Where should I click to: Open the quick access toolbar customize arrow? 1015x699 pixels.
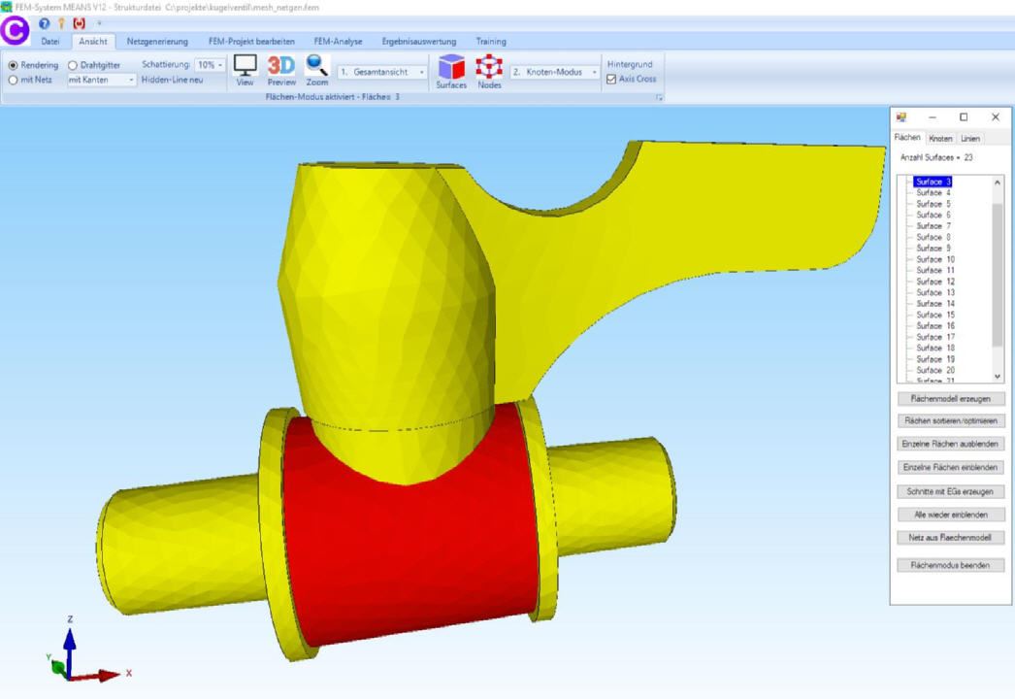[99, 23]
